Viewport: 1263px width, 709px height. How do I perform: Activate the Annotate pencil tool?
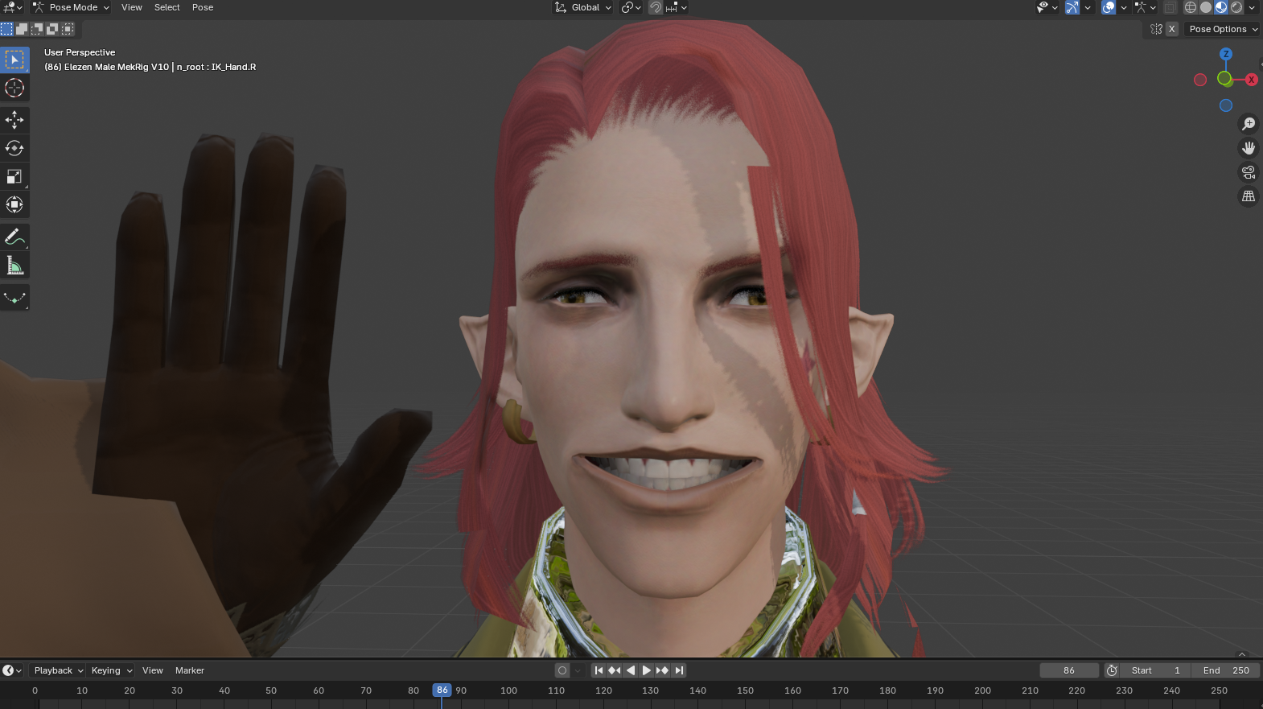[14, 237]
